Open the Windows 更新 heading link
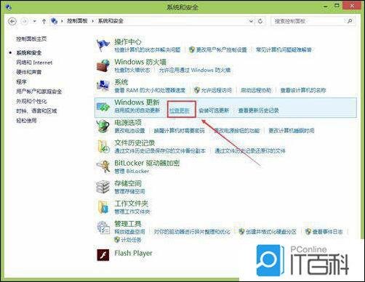The height and width of the screenshot is (282, 365). click(x=137, y=102)
